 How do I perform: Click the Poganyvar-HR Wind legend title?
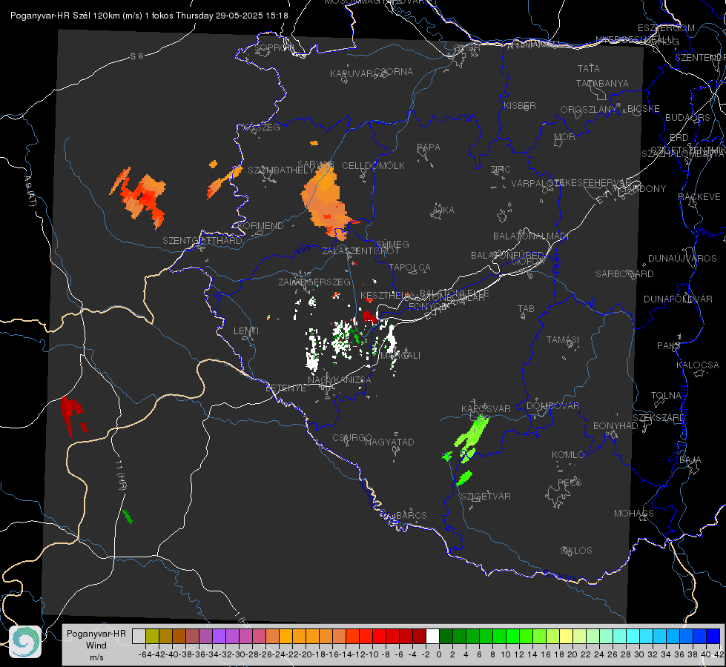96,640
